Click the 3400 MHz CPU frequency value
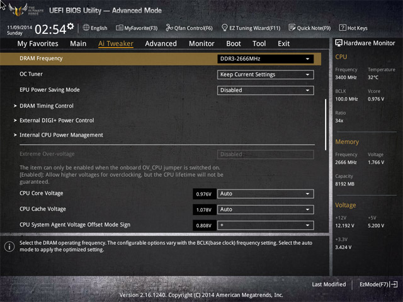Screen dimensions: 403x302 [x=346, y=77]
